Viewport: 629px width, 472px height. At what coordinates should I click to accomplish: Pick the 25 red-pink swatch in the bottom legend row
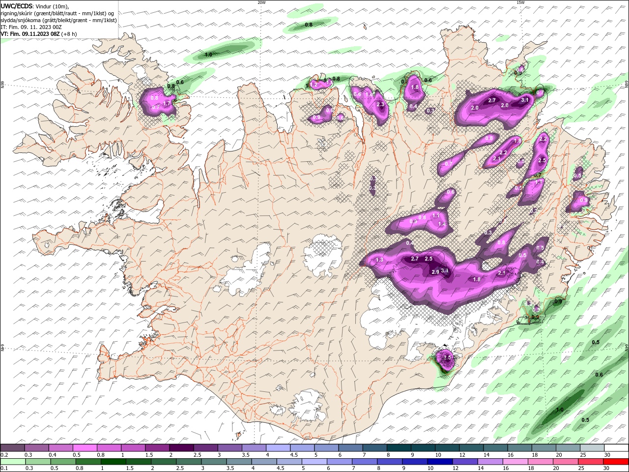coord(591,462)
